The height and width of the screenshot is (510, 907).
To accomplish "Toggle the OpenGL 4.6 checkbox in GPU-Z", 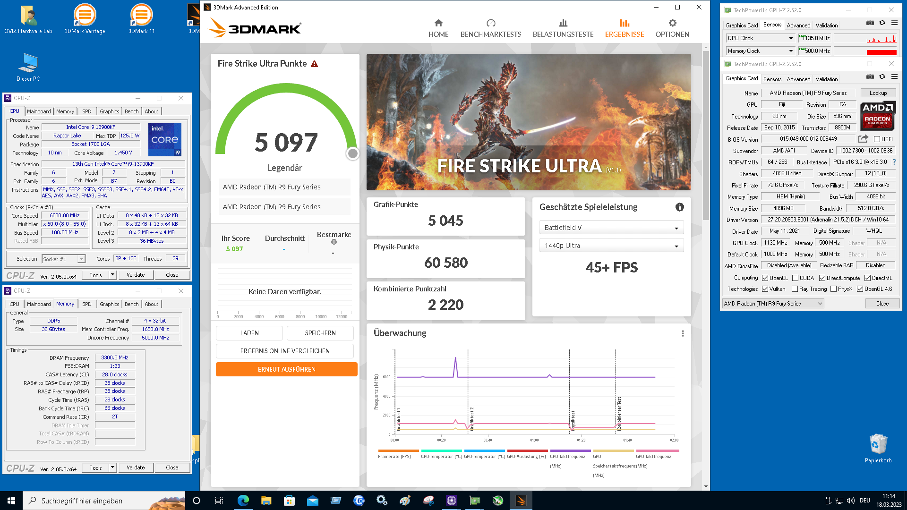I will coord(860,289).
